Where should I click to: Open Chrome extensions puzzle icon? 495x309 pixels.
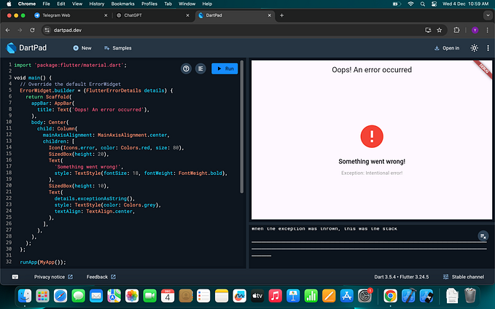point(456,30)
